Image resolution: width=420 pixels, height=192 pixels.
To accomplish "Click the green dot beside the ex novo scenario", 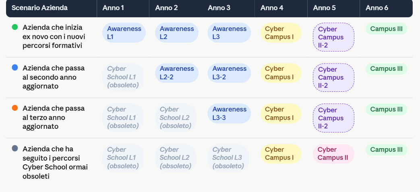I will point(15,27).
